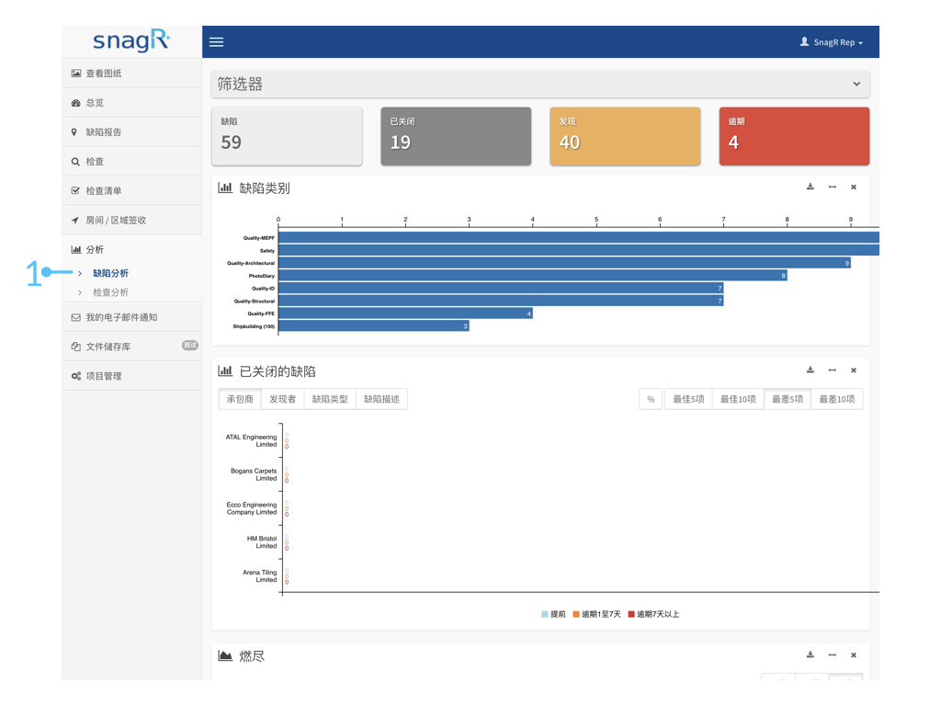Click the magnifier icon beside 检查
Viewport: 941px width, 706px height.
click(75, 162)
